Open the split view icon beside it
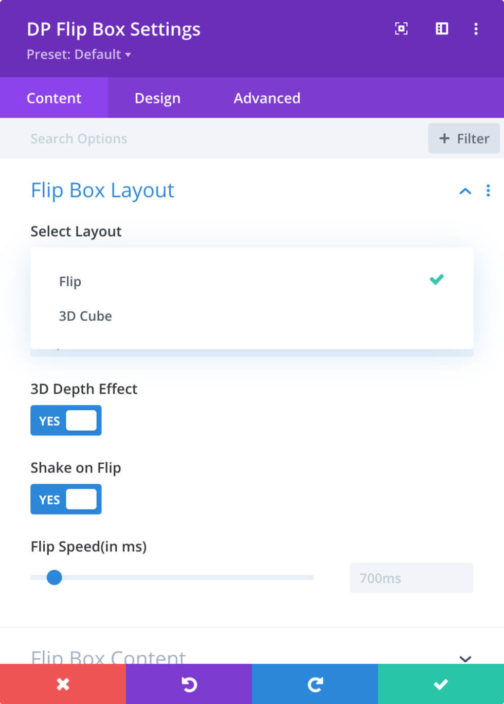Screen dimensions: 504x704 (x=441, y=29)
